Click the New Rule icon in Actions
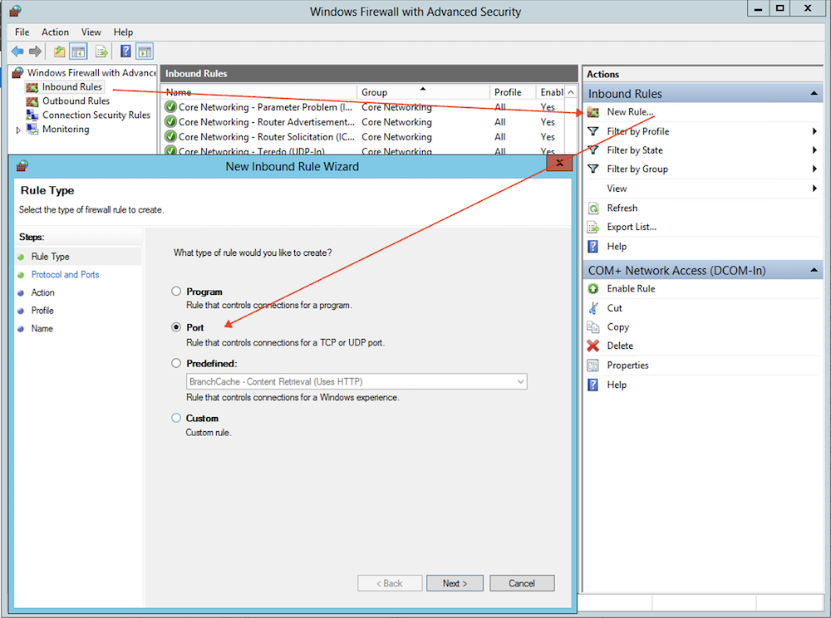Image resolution: width=831 pixels, height=618 pixels. pyautogui.click(x=593, y=112)
